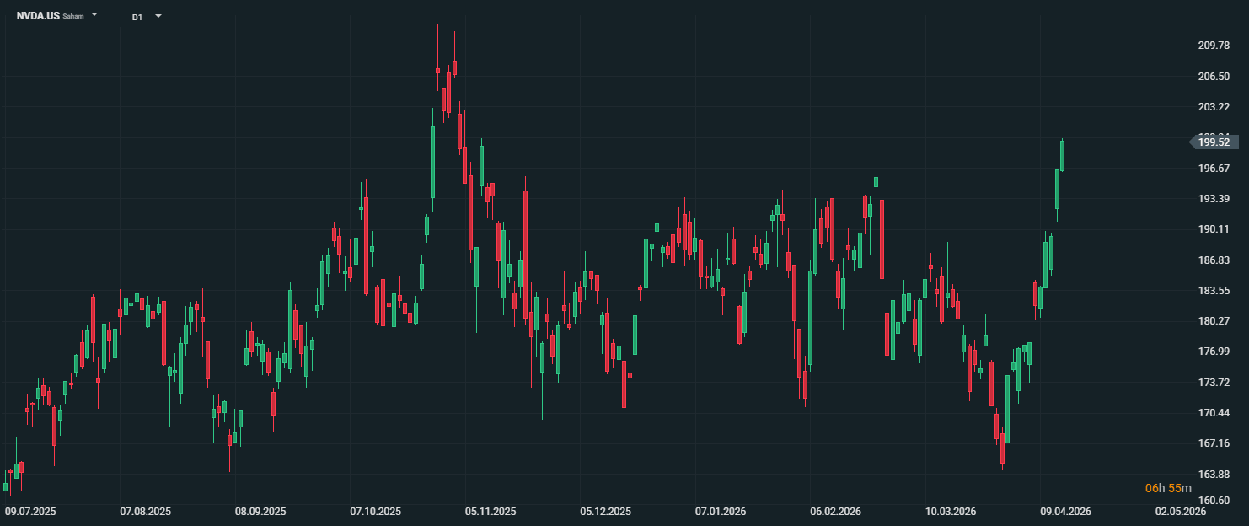Click the 06h 55m candle countdown timer

click(x=1168, y=488)
